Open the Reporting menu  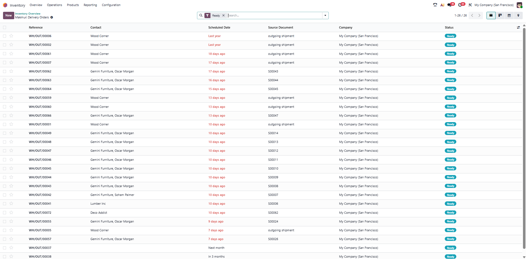pos(90,5)
